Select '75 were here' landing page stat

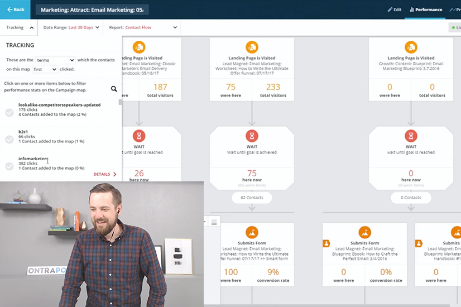click(231, 90)
